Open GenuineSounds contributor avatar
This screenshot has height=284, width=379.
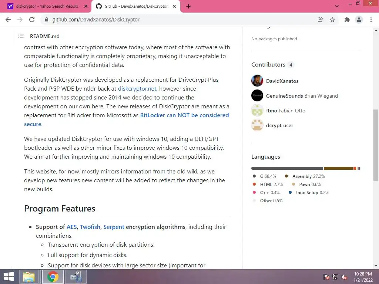257,95
